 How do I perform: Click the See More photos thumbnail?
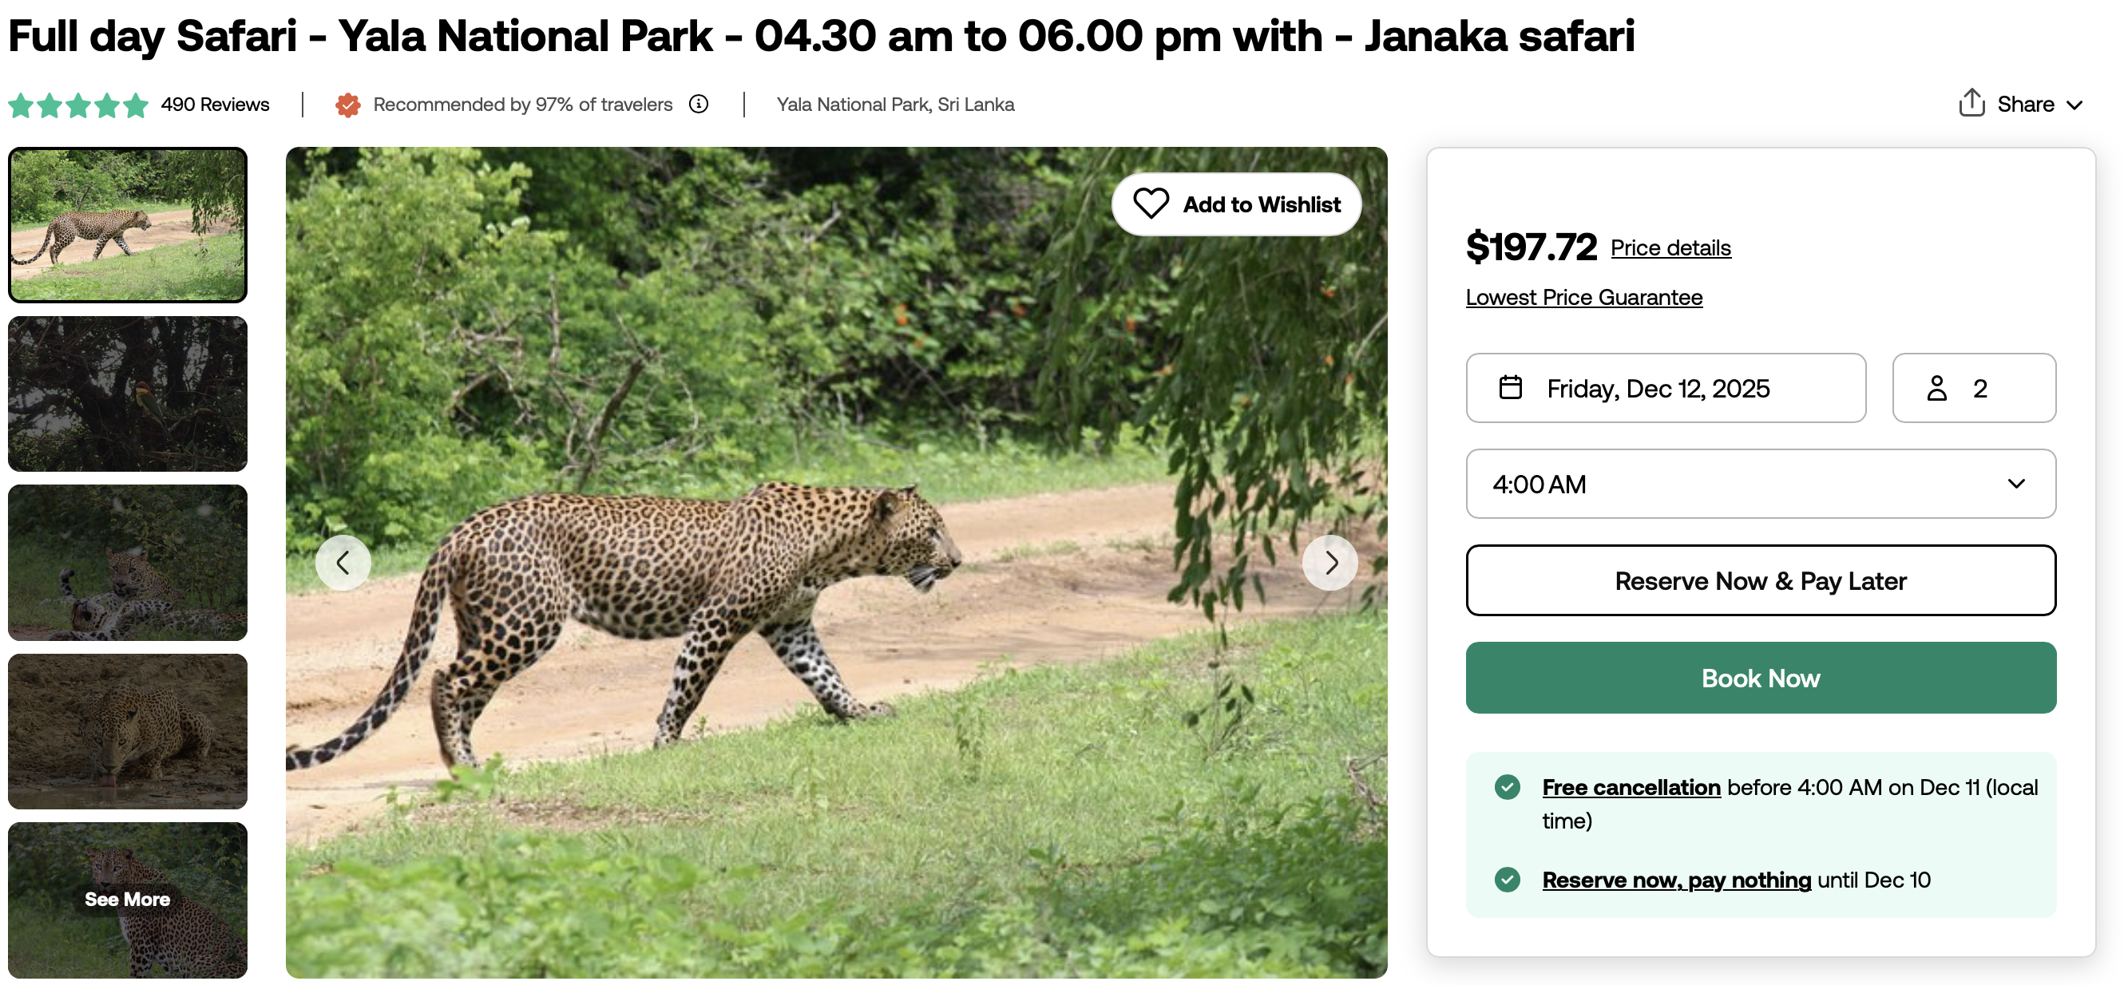coord(128,900)
